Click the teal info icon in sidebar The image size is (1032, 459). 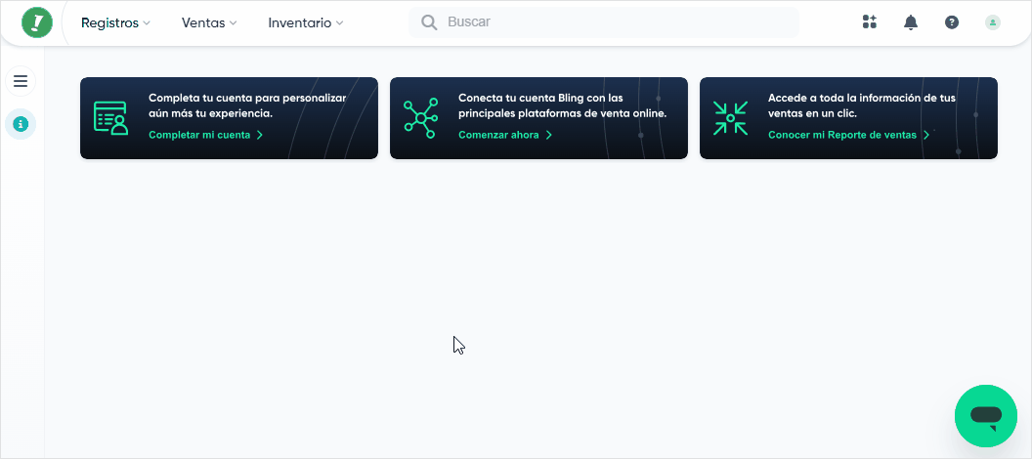click(x=21, y=124)
